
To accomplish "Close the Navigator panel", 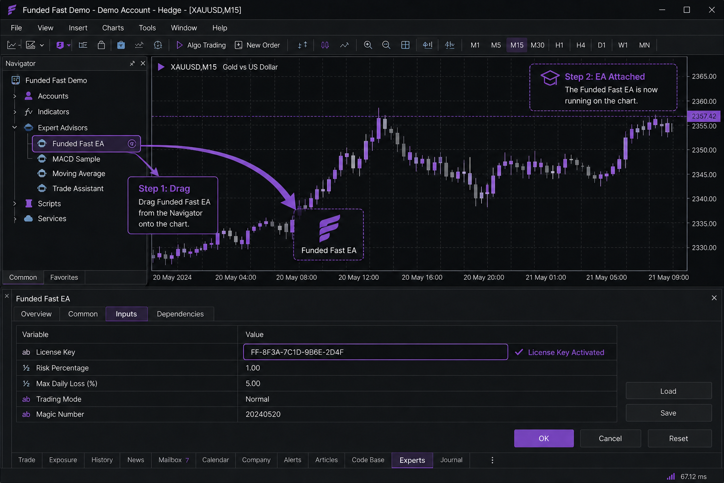I will point(143,63).
